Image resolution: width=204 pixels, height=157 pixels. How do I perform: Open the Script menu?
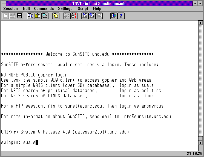coord(83,9)
